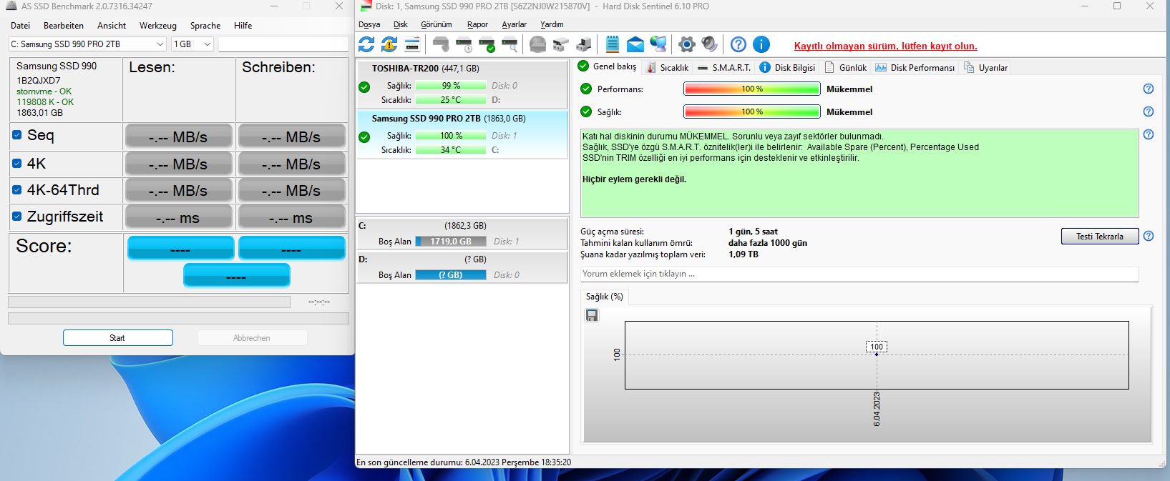Open the drive selection dropdown in AS SSD

point(88,44)
